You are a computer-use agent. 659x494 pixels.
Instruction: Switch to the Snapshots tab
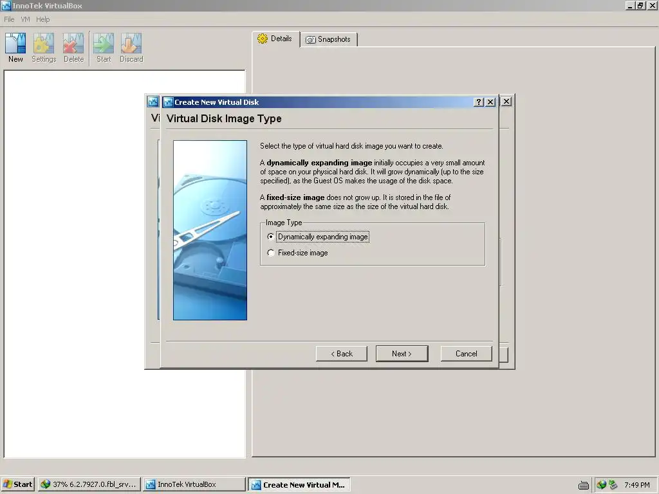click(x=329, y=39)
